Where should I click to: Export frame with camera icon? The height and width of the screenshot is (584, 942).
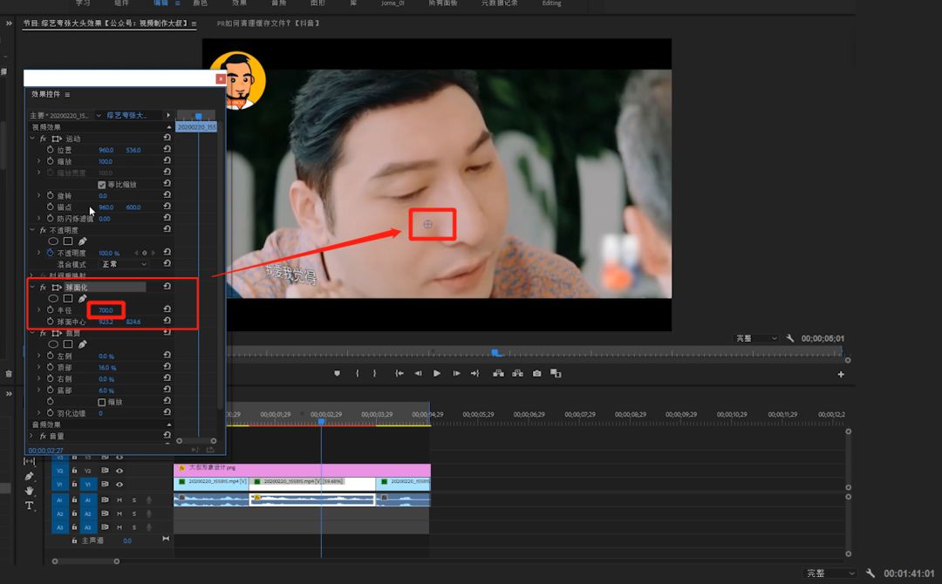pyautogui.click(x=536, y=373)
